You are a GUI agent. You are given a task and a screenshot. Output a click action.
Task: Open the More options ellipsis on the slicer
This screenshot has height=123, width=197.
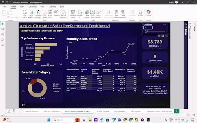point(166,36)
